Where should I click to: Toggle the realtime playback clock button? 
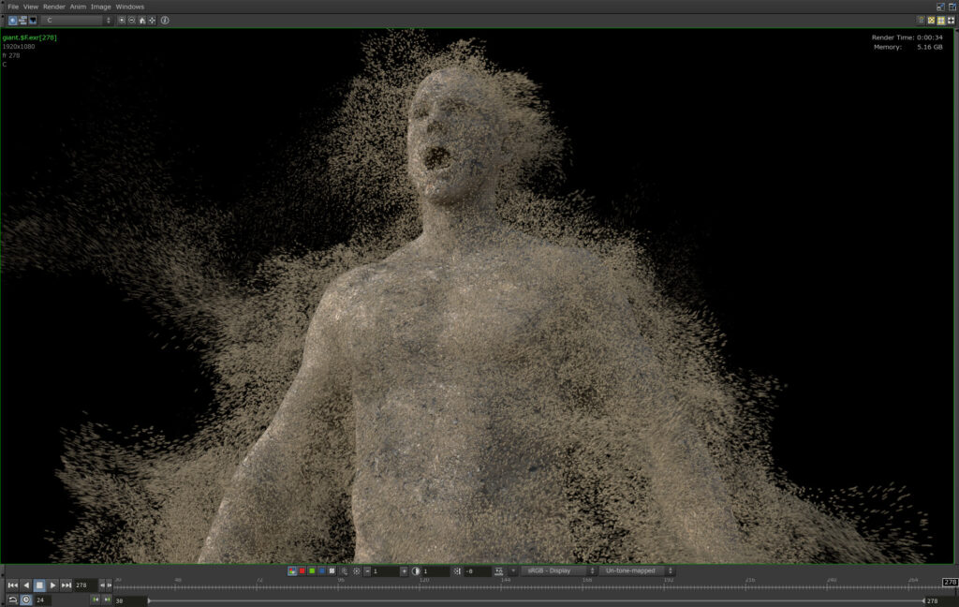coord(26,600)
